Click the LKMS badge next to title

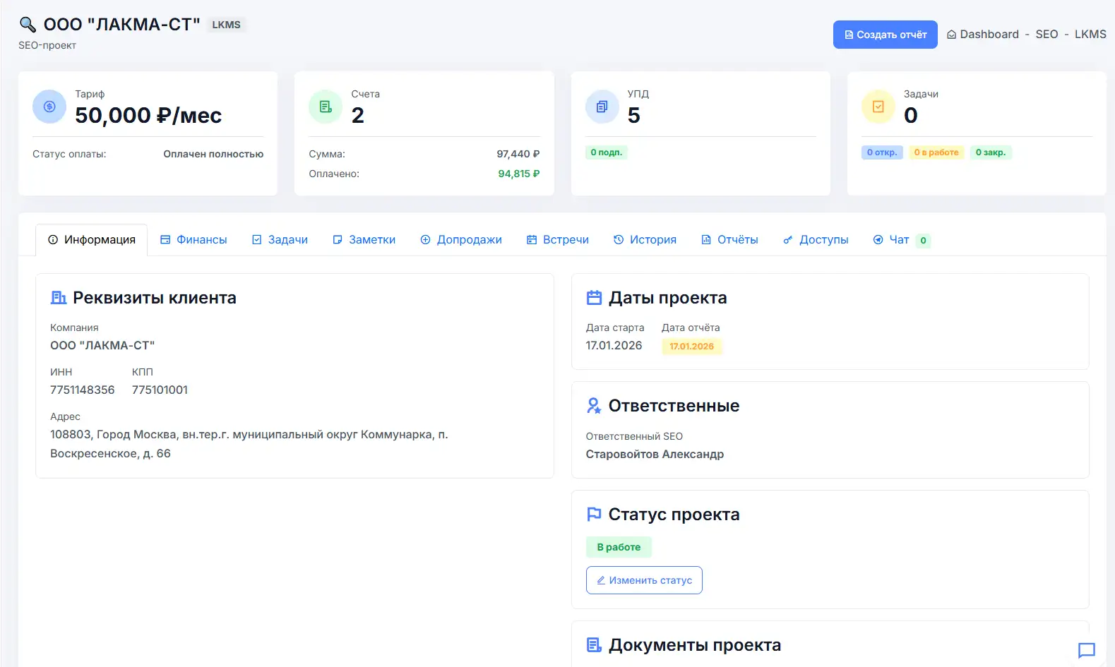point(226,25)
